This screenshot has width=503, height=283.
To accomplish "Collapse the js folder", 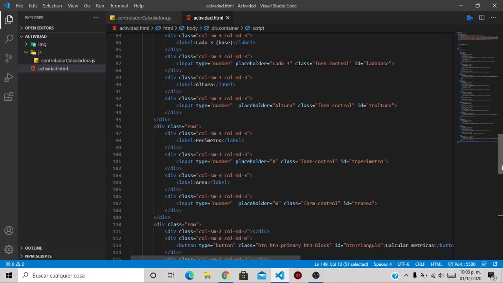I will pos(39,52).
